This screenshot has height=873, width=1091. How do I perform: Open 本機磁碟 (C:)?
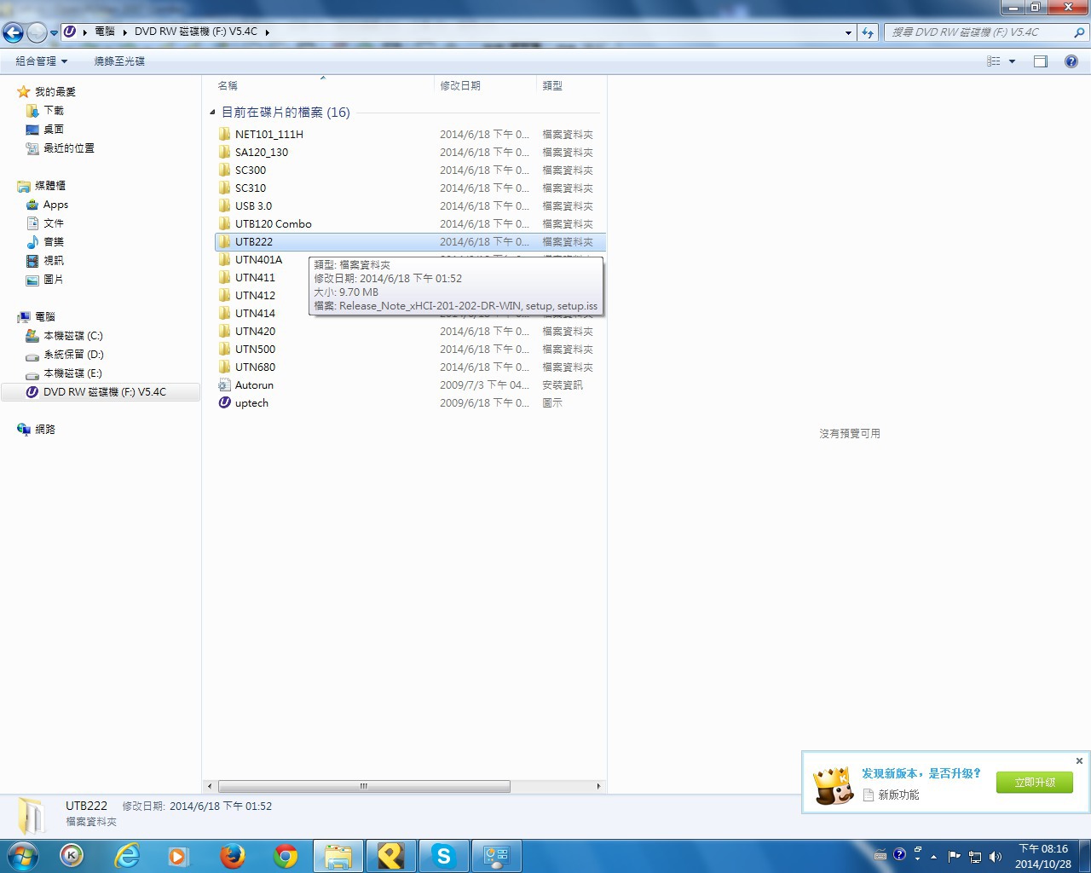point(72,335)
